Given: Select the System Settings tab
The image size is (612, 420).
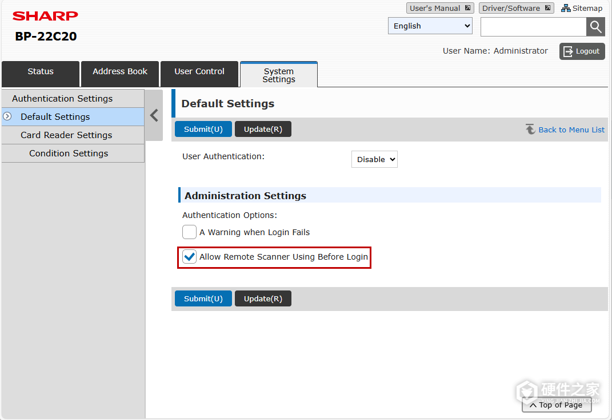Looking at the screenshot, I should [279, 75].
